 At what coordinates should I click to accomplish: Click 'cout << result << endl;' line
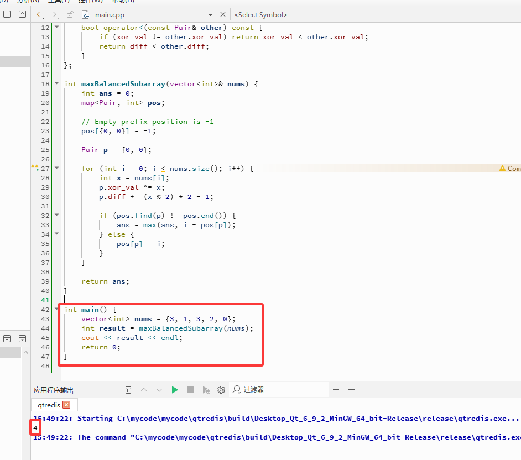[132, 338]
